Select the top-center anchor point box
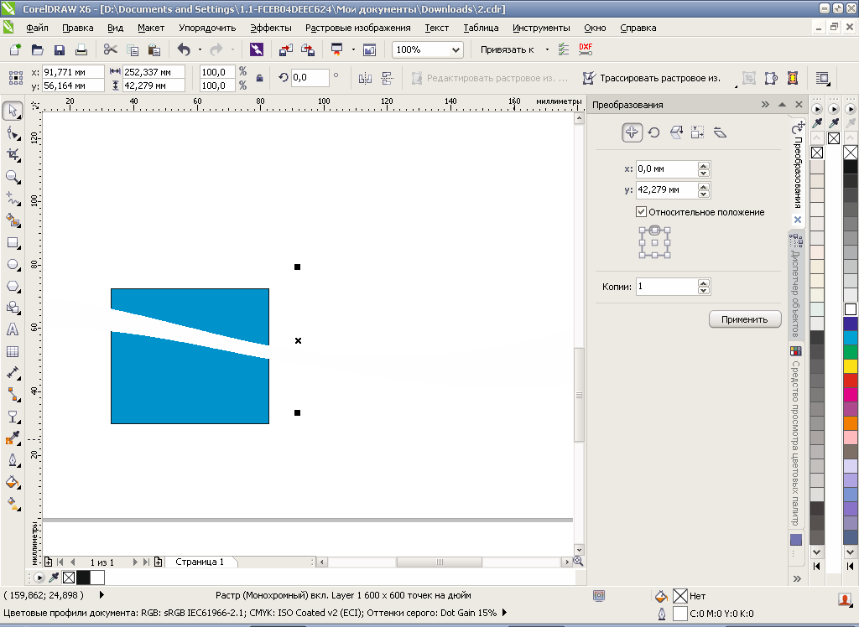 pos(654,230)
